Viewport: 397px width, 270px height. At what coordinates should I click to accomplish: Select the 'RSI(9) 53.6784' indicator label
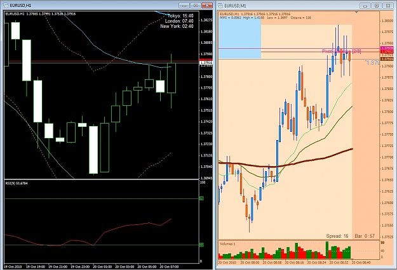click(x=17, y=183)
